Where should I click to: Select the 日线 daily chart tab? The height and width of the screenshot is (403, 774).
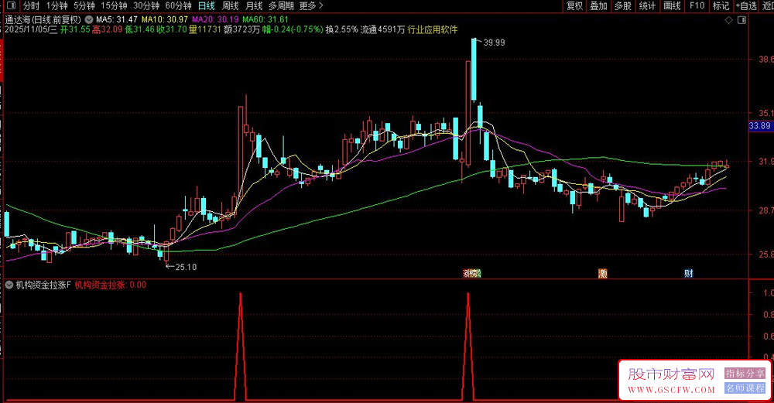coord(207,6)
